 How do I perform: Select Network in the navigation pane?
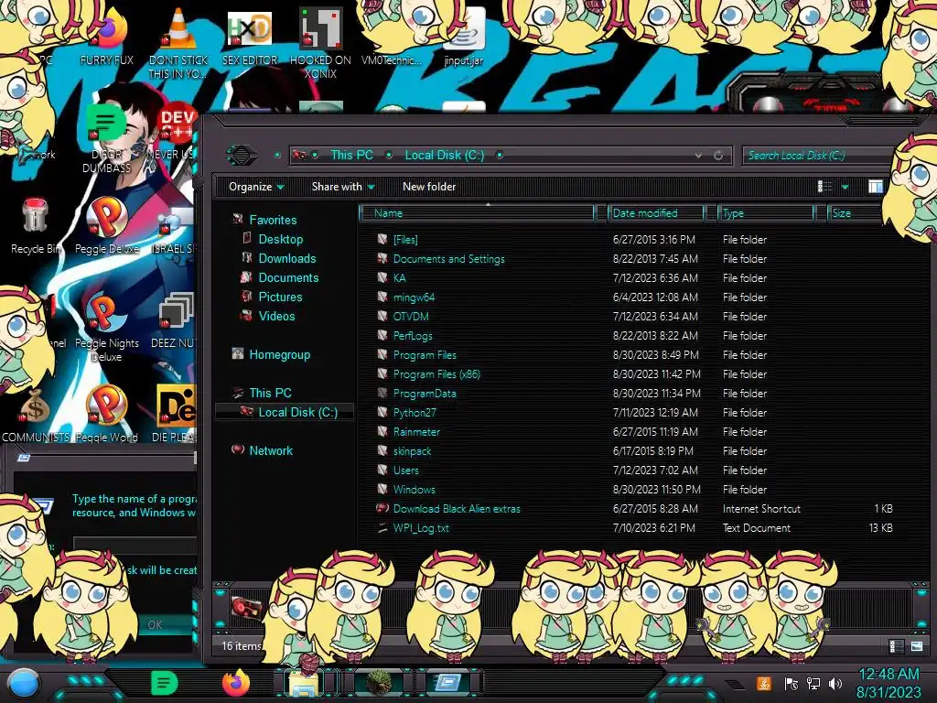271,450
